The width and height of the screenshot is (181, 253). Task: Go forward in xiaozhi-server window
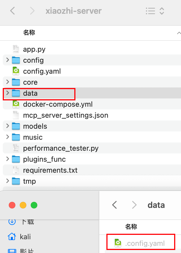click(x=32, y=11)
